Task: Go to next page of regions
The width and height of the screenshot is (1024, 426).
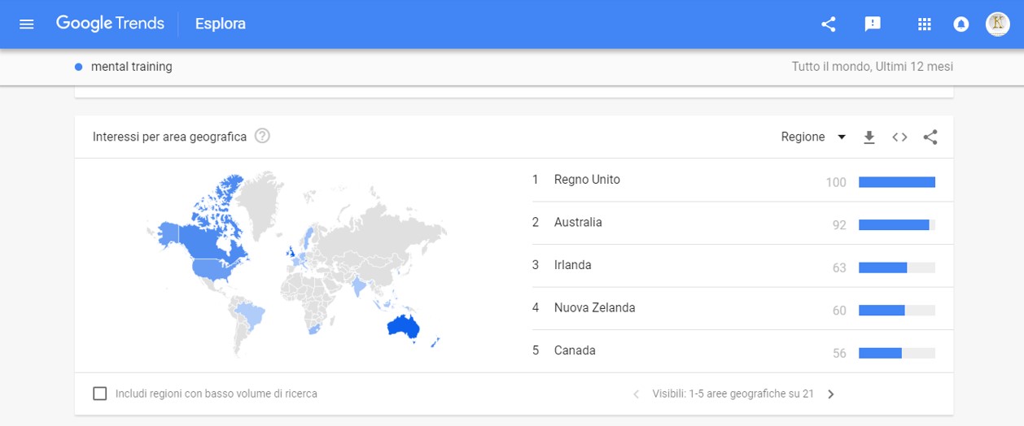Action: [x=830, y=394]
